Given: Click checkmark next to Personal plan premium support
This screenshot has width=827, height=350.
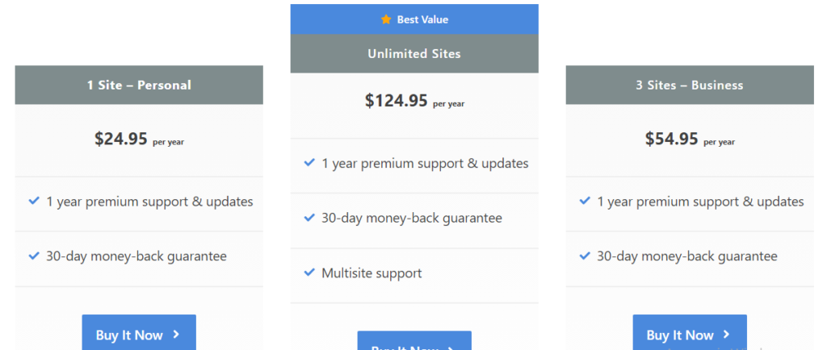Looking at the screenshot, I should click(x=34, y=201).
